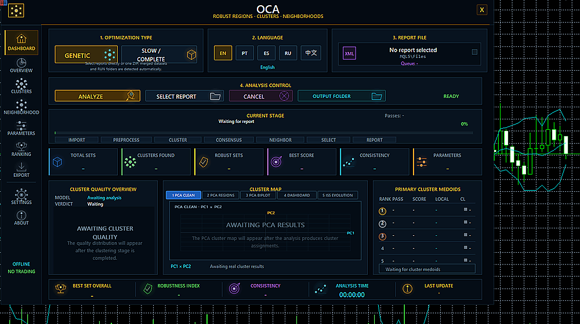Image resolution: width=580 pixels, height=324 pixels.
Task: Open the Export sidebar section
Action: click(21, 170)
